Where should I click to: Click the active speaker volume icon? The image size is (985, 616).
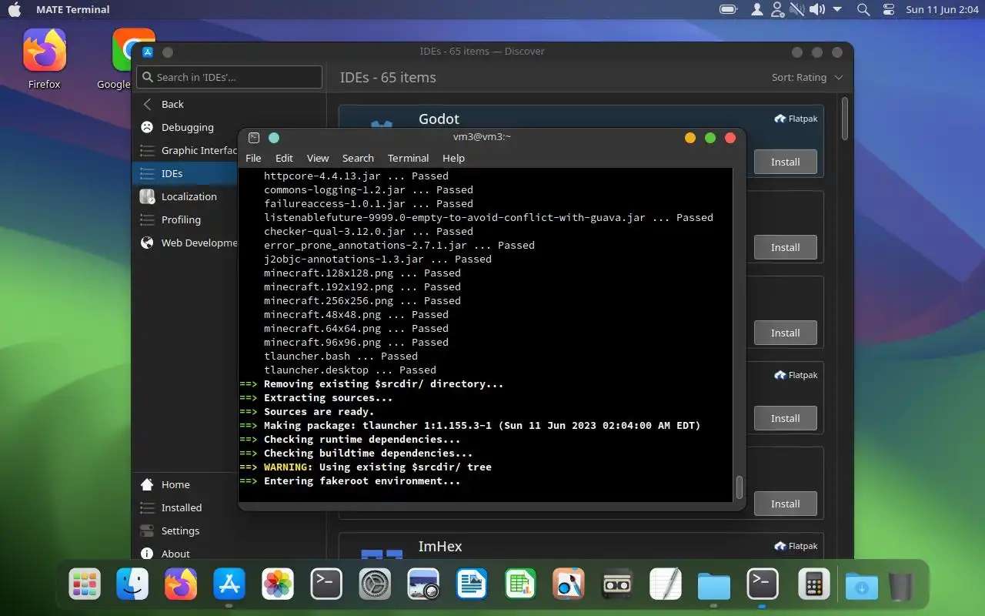[817, 9]
